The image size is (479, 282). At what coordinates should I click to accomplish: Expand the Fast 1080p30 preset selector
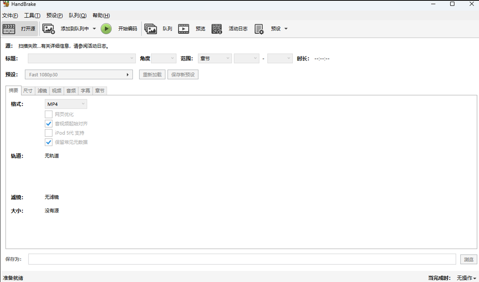[x=79, y=75]
